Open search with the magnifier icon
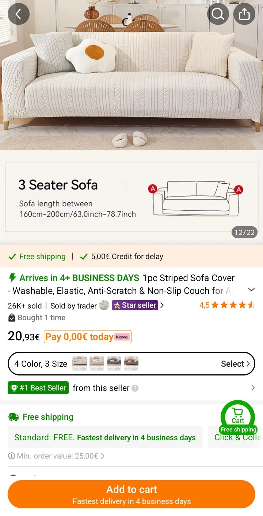Viewport: 263px width, 516px height. coord(218,14)
